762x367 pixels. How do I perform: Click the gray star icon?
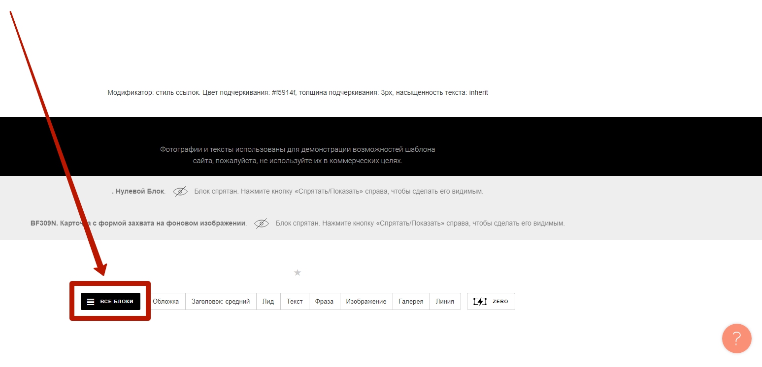pyautogui.click(x=297, y=273)
